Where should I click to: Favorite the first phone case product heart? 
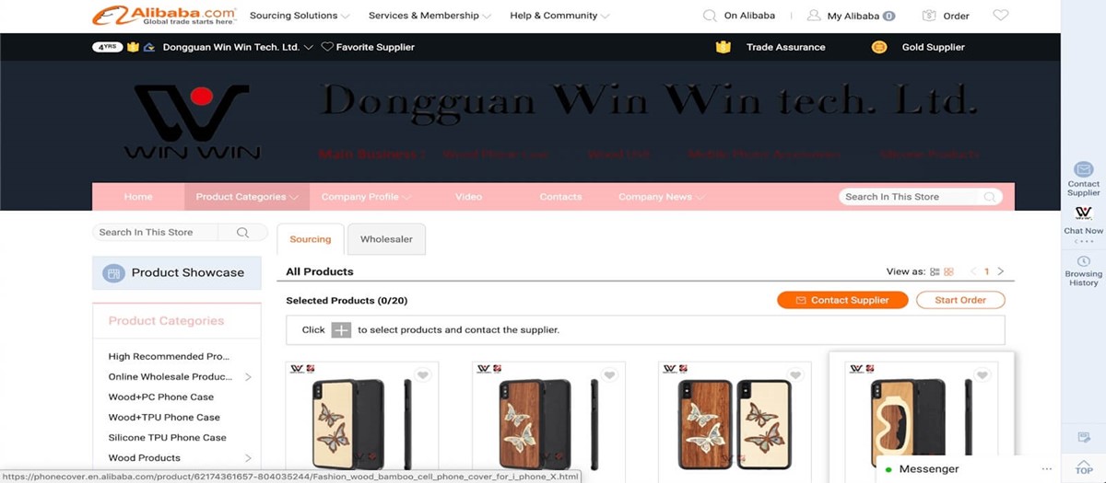422,374
